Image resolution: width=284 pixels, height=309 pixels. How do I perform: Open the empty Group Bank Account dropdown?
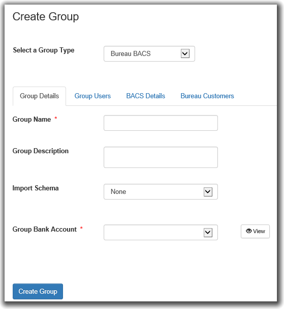[161, 232]
